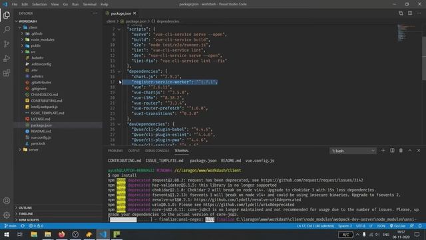Click the editor minimap
This screenshot has width=426, height=240.
click(x=407, y=33)
